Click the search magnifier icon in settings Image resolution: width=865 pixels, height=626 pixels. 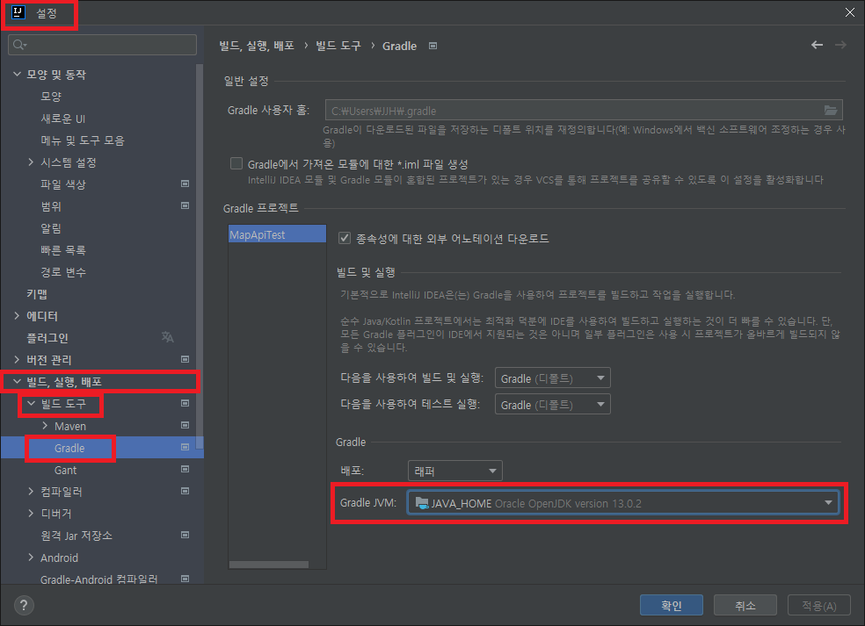[19, 45]
